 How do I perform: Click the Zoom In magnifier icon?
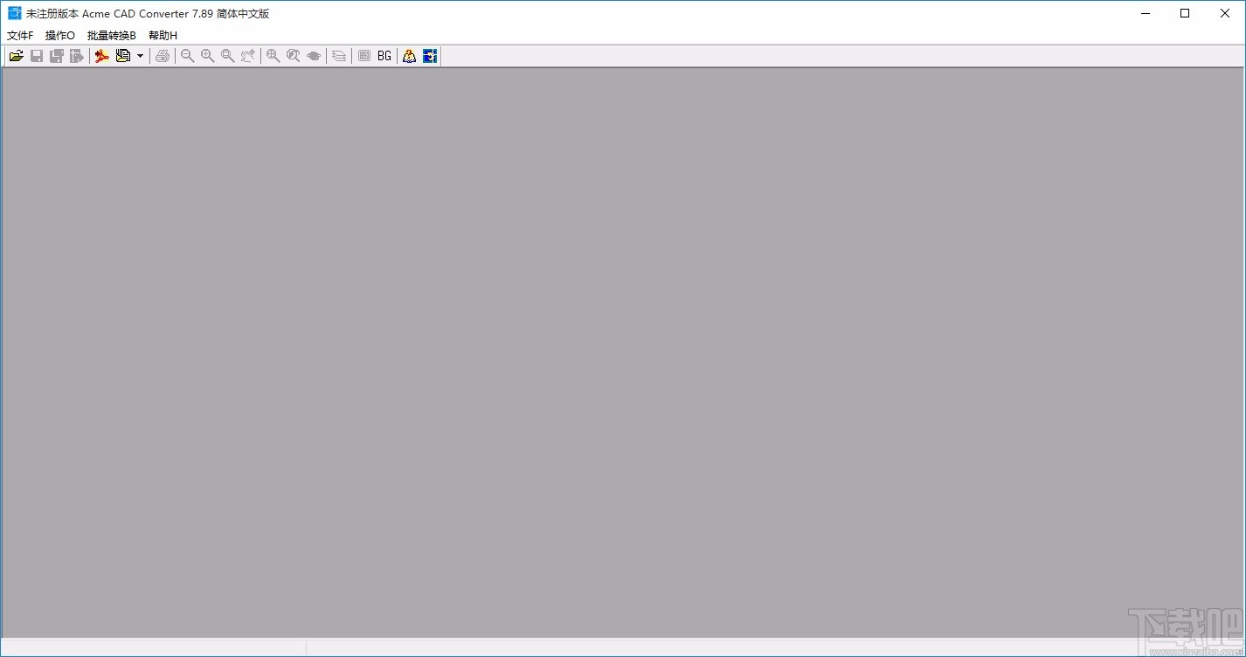[207, 55]
